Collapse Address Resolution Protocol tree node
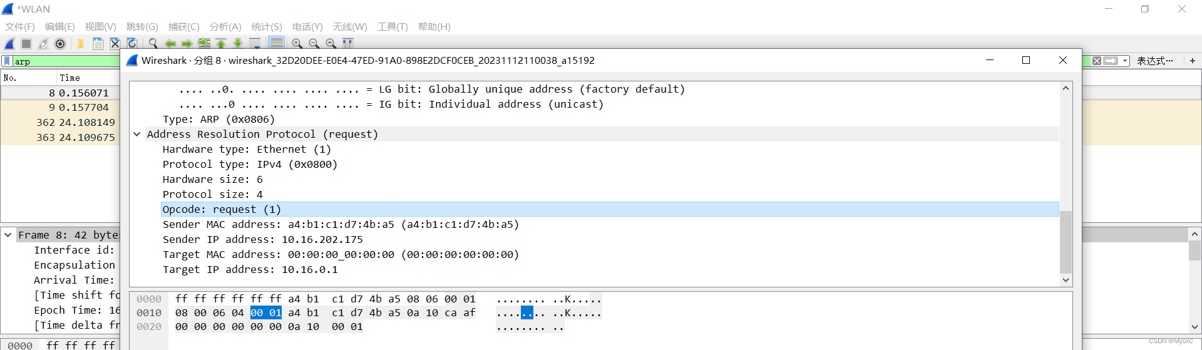Viewport: 1202px width, 350px height. (137, 135)
